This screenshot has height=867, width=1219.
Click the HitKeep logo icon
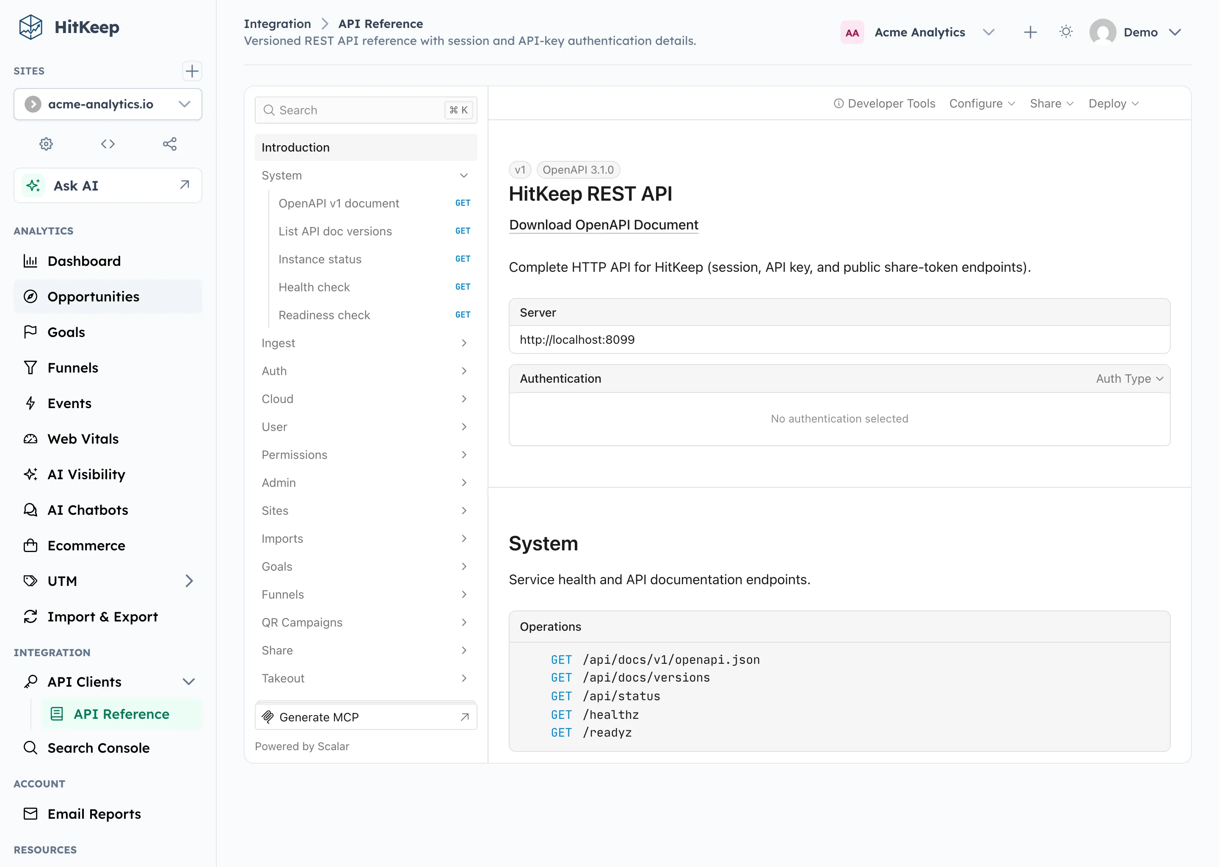(30, 27)
